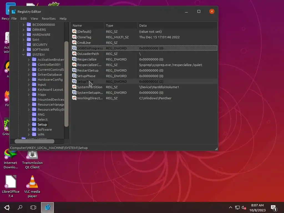
Task: Open taskbar search
Action: tap(20, 207)
